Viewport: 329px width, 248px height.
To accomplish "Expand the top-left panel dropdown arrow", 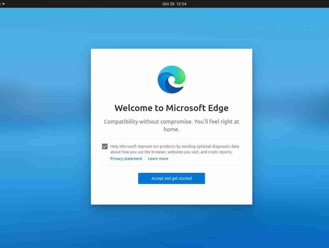I will [x=3, y=4].
